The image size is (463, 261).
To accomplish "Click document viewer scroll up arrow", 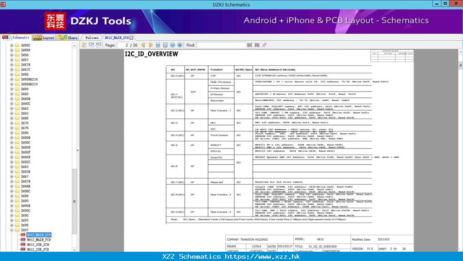I will 460,52.
